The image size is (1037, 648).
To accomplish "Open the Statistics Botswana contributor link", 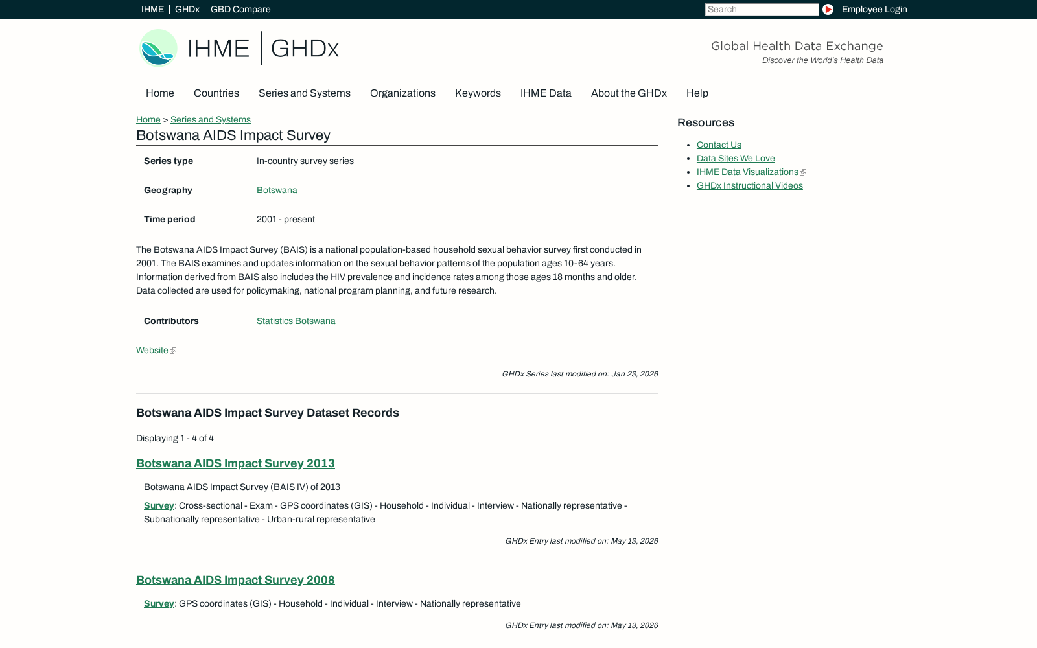I will coord(296,321).
